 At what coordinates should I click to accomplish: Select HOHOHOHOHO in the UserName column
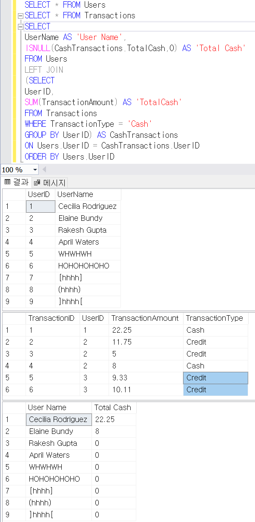click(88, 266)
